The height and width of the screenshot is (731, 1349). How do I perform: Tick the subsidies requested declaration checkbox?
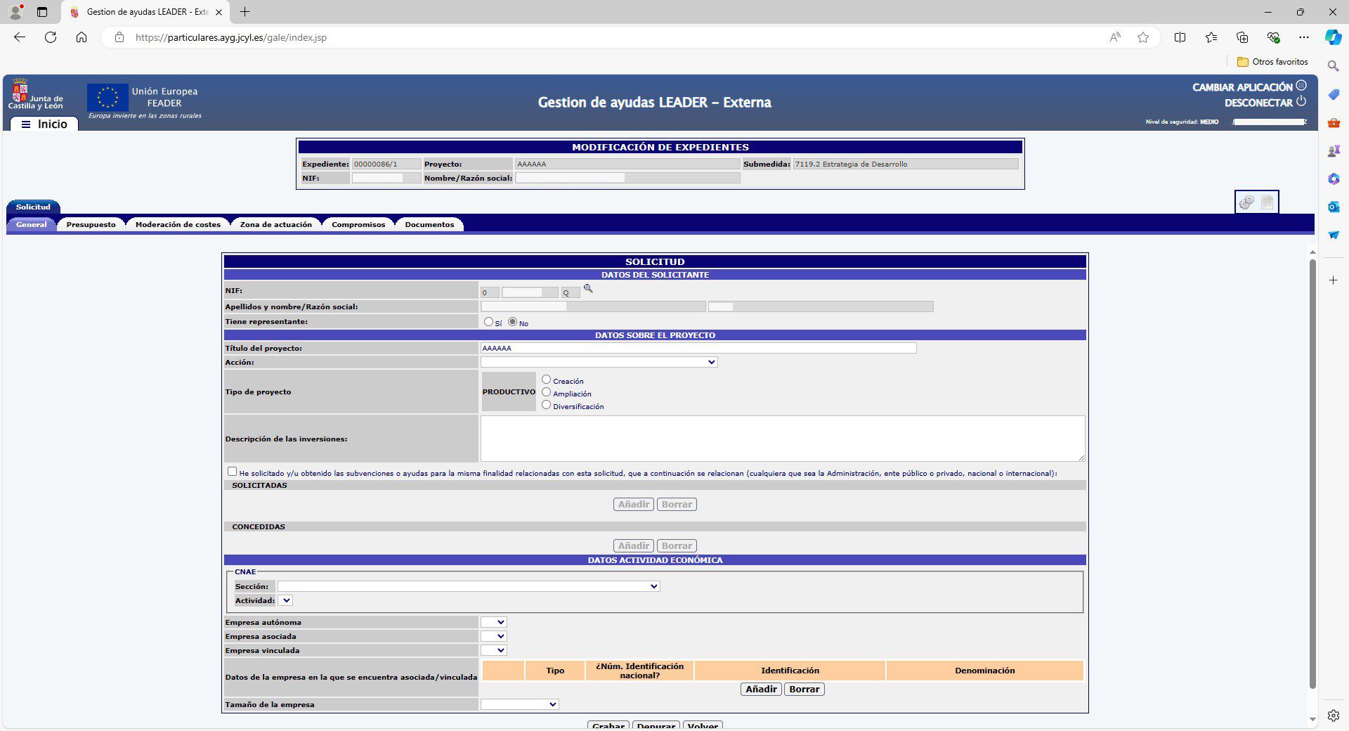[232, 472]
